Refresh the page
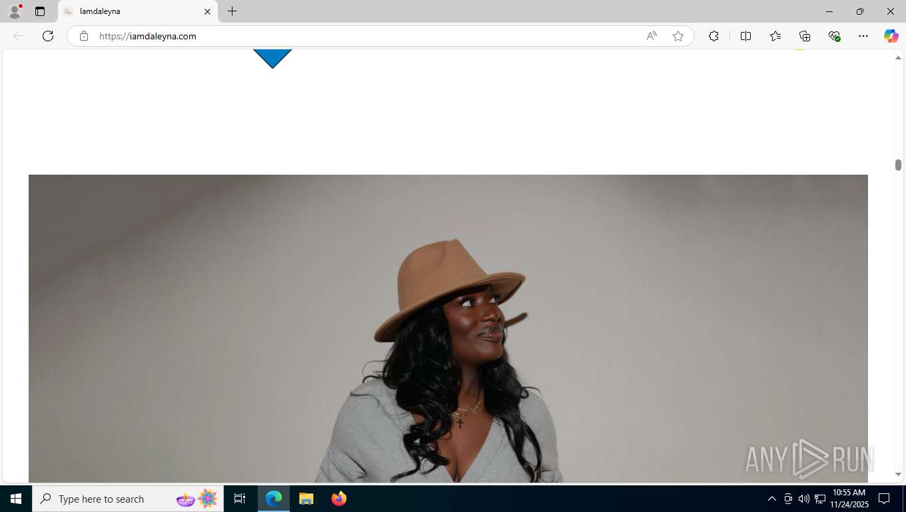Screen dimensions: 906x512 click(48, 36)
